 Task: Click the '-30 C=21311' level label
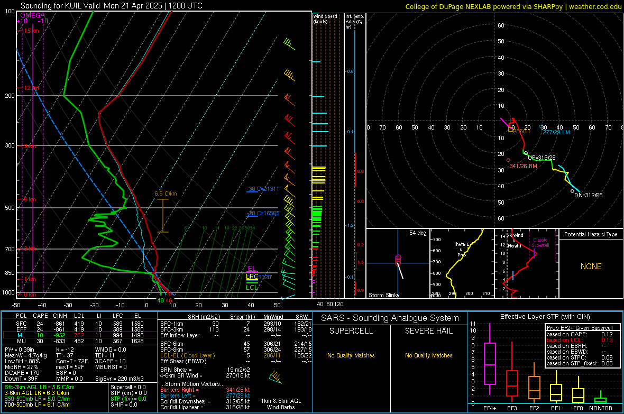pos(263,189)
